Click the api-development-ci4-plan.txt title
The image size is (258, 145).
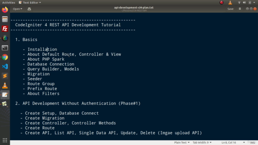[x=134, y=8]
